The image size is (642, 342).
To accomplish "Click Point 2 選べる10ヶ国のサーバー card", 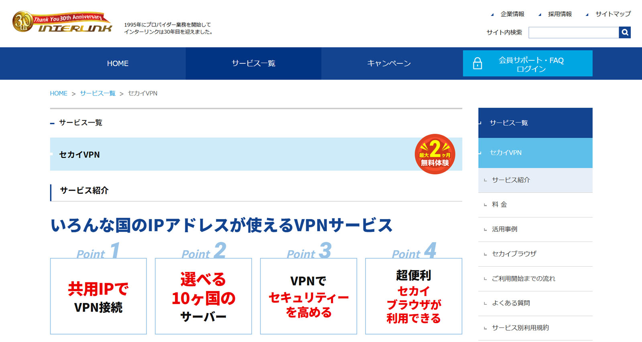I will (203, 296).
